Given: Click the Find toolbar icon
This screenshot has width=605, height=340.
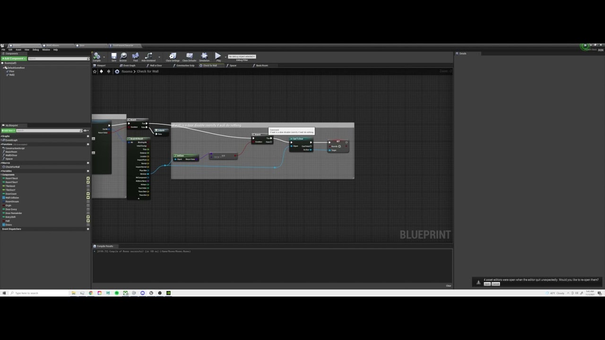Looking at the screenshot, I should [x=136, y=56].
